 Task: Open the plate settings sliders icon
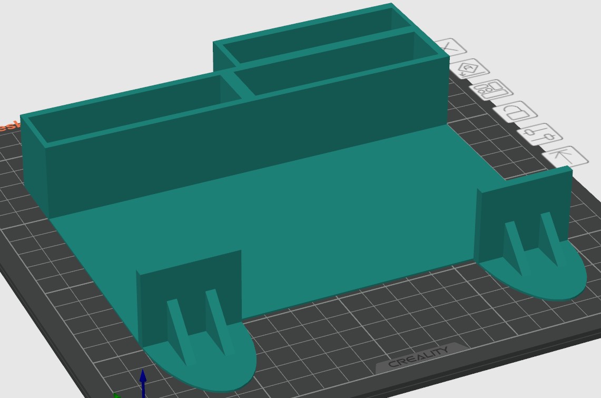540,134
